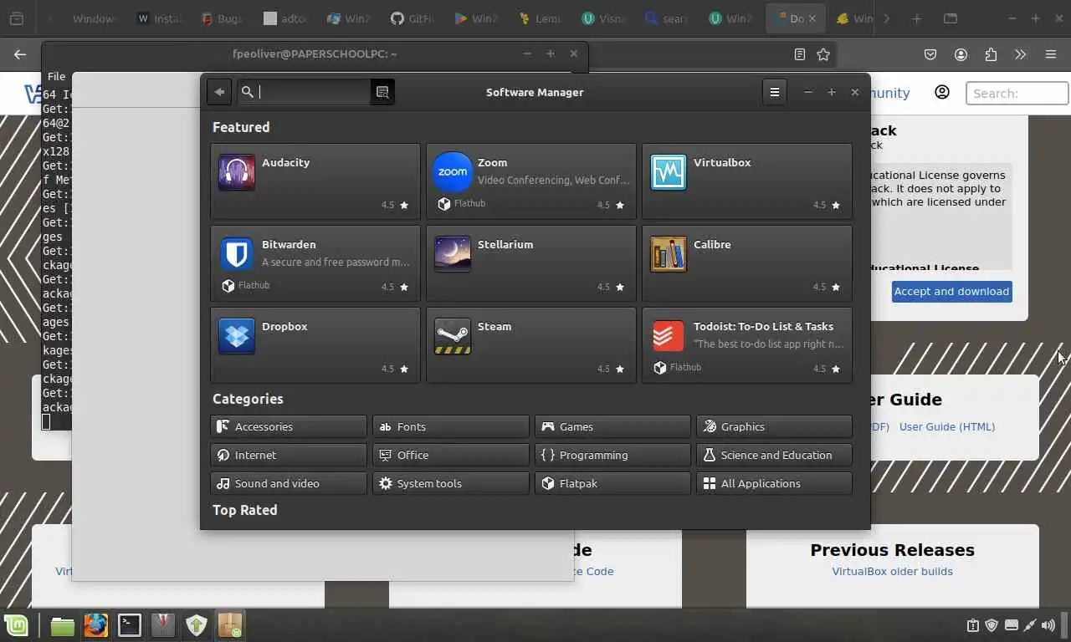Image resolution: width=1071 pixels, height=642 pixels.
Task: Switch to the Lema browser tab
Action: (541, 18)
